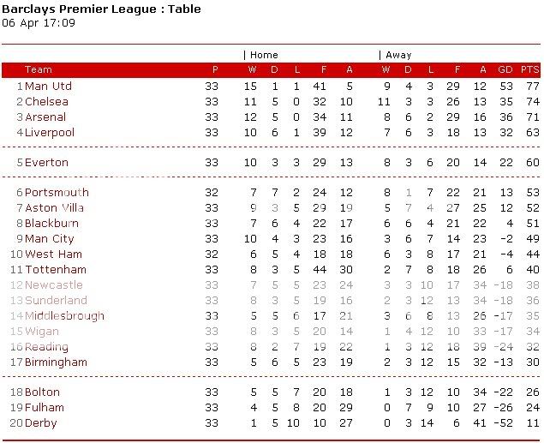Open the Chelsea team link
Viewport: 544px width, 443px height.
(46, 102)
